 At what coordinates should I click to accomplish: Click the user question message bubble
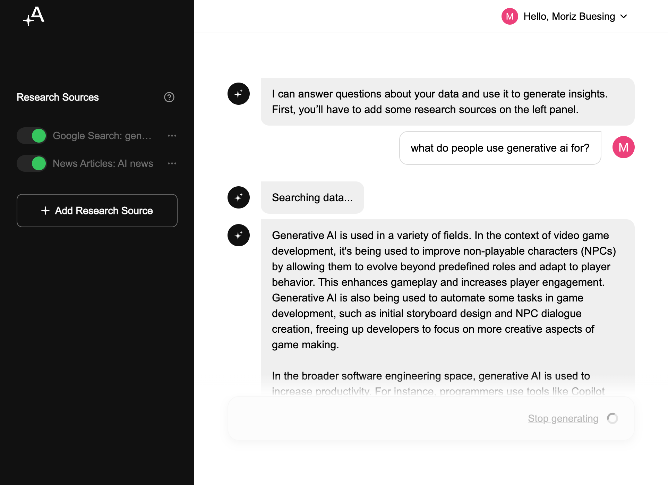[x=500, y=148]
